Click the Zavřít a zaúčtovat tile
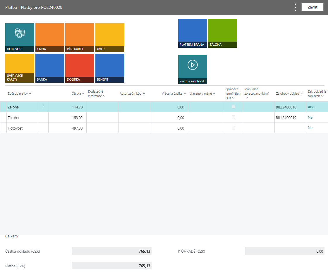The width and height of the screenshot is (328, 272). 193,69
